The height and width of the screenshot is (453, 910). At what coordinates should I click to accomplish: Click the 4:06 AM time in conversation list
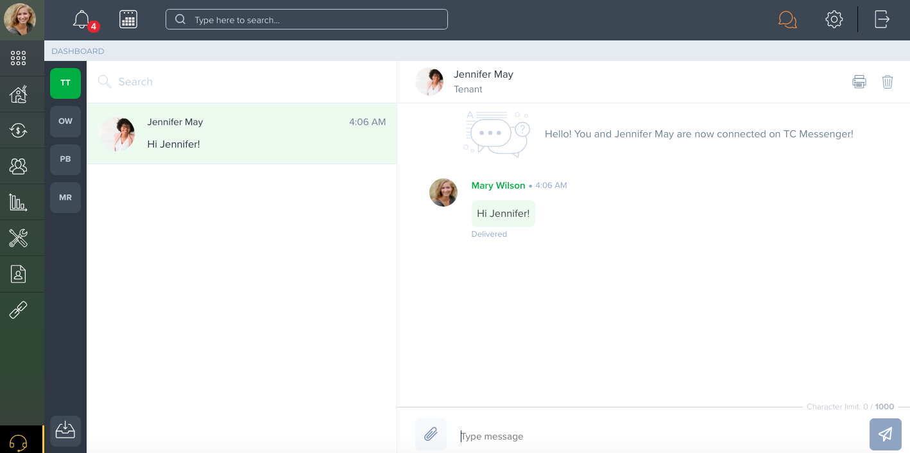coord(368,122)
